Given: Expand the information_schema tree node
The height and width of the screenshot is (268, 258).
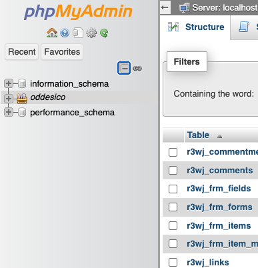Looking at the screenshot, I should (x=9, y=83).
